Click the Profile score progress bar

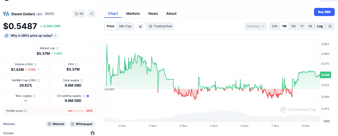(x=76, y=111)
